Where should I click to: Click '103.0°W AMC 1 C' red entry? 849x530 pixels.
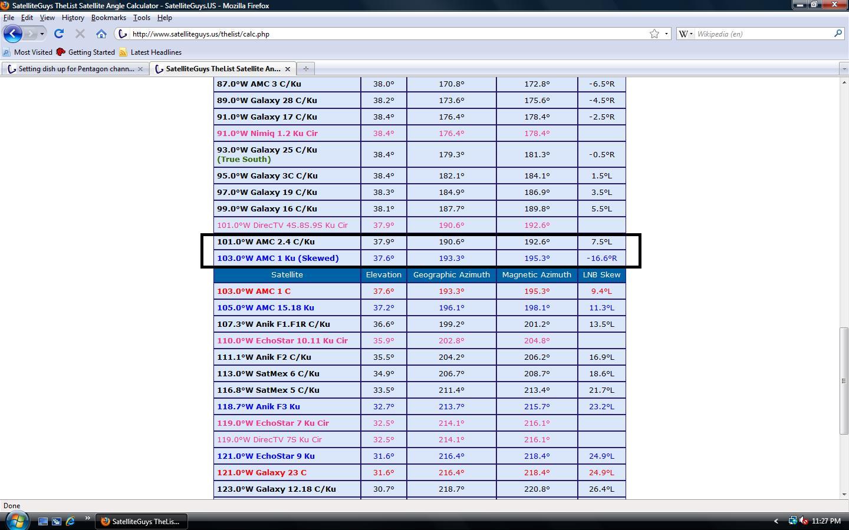[254, 291]
